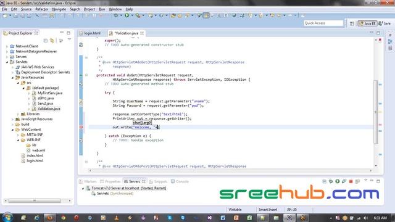The width and height of the screenshot is (395, 222).
Task: Click the Run Last Tool icon
Action: pyautogui.click(x=138, y=15)
